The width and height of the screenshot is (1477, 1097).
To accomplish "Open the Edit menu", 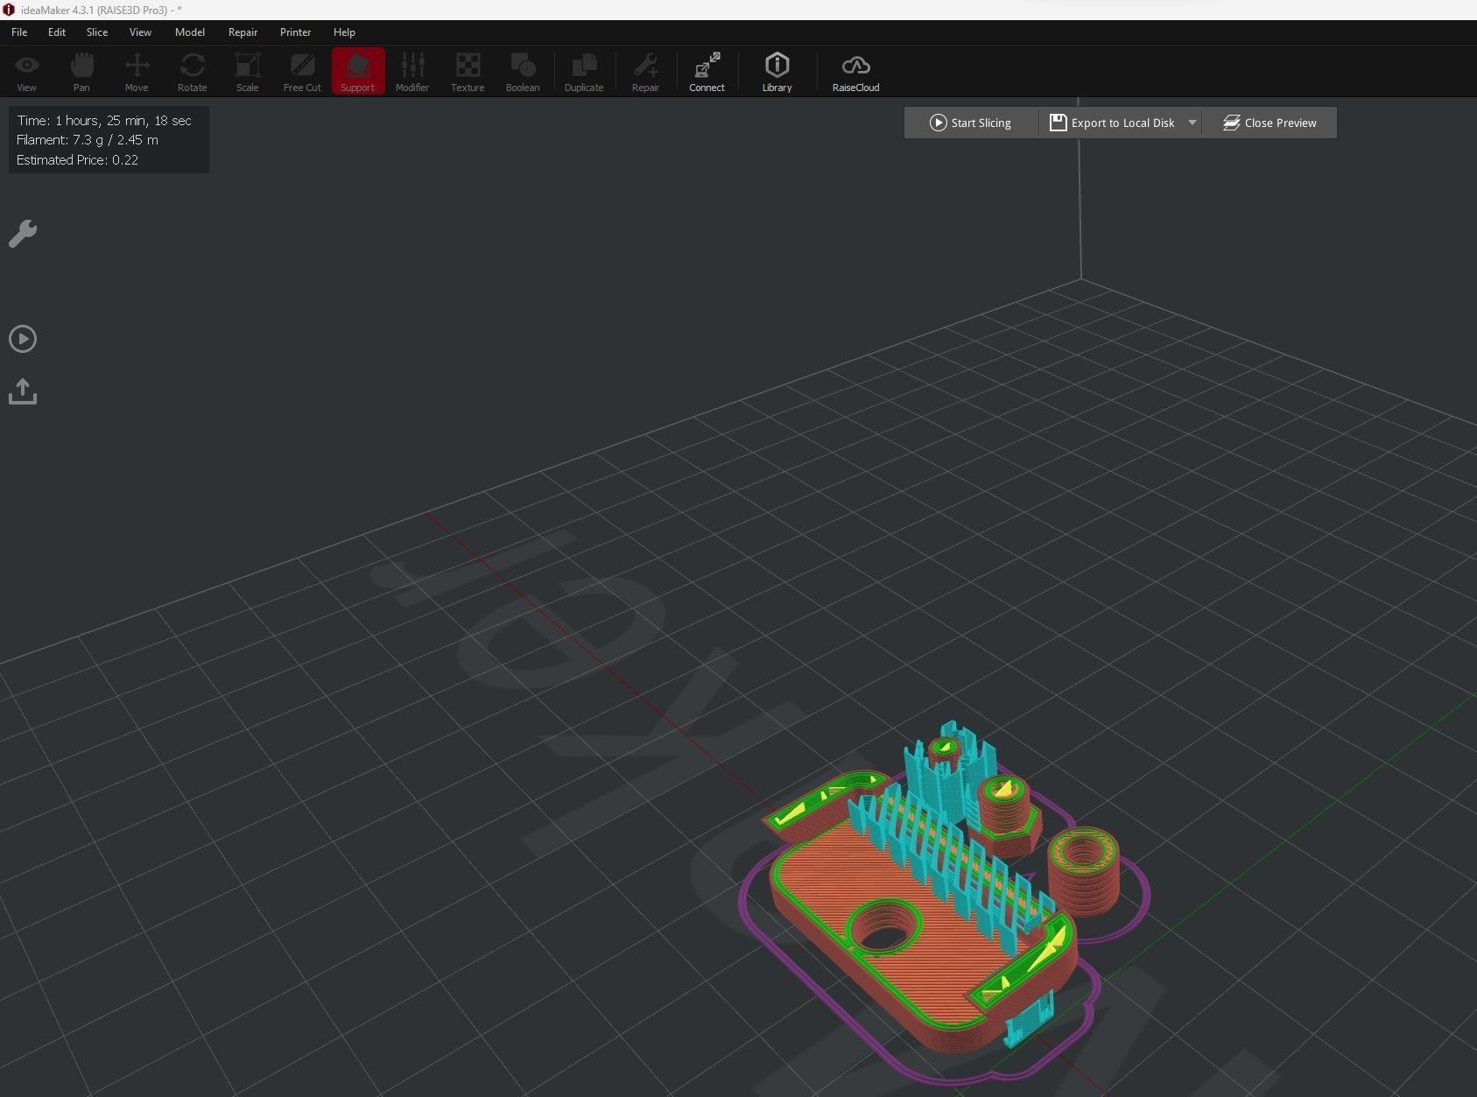I will pos(57,32).
